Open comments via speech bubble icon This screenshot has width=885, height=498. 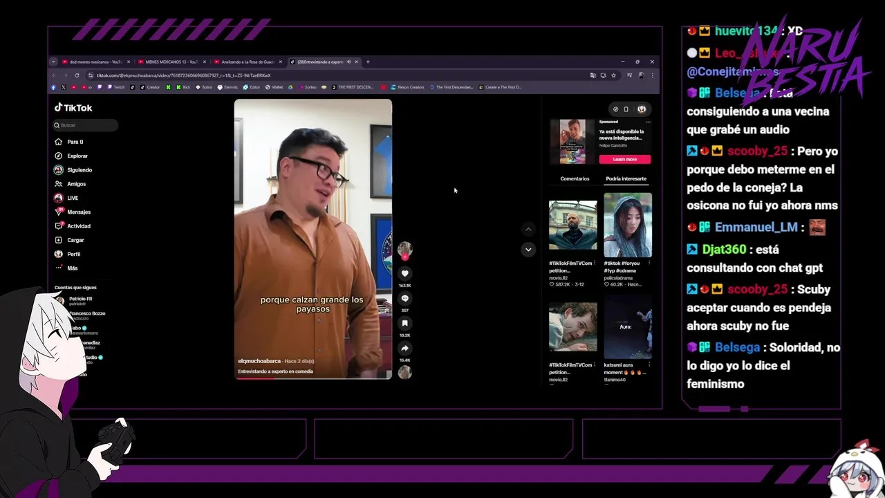[405, 299]
